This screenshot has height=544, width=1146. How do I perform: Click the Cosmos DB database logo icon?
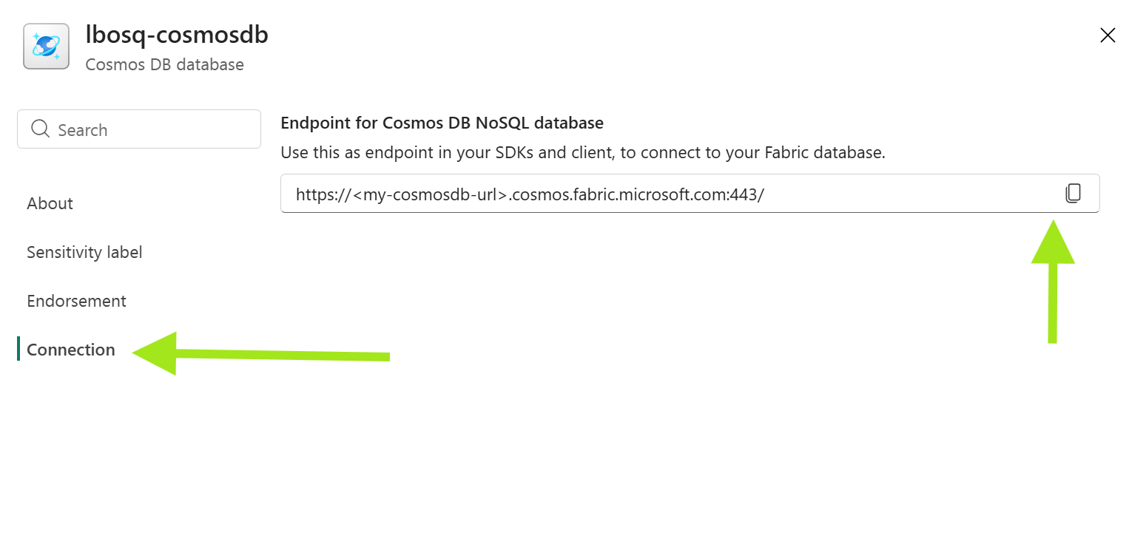pos(46,46)
